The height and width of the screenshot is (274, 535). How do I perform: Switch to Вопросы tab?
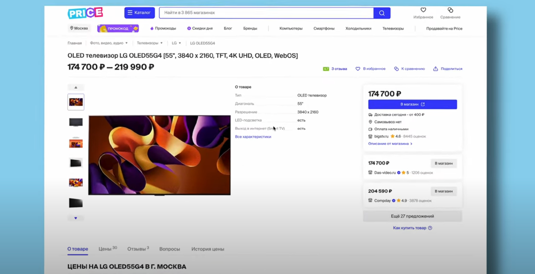coord(170,249)
